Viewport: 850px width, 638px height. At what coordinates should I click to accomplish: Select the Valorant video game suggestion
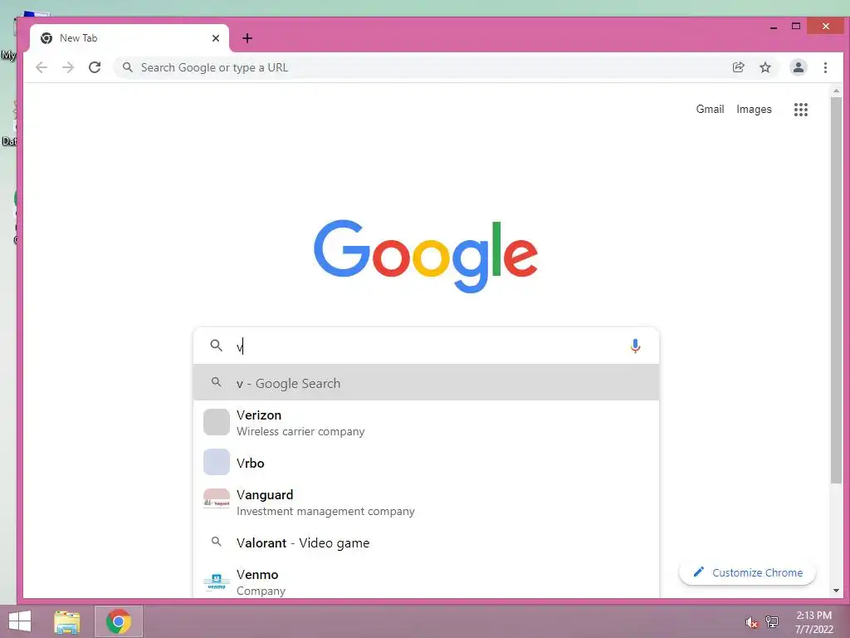click(x=426, y=542)
